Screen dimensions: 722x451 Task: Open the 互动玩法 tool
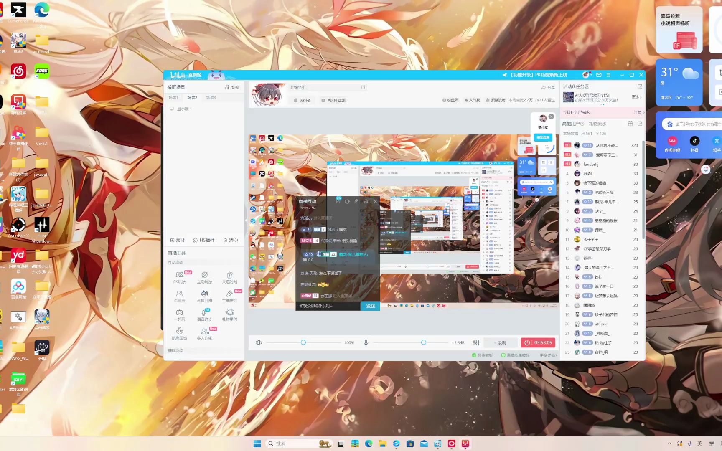204,277
